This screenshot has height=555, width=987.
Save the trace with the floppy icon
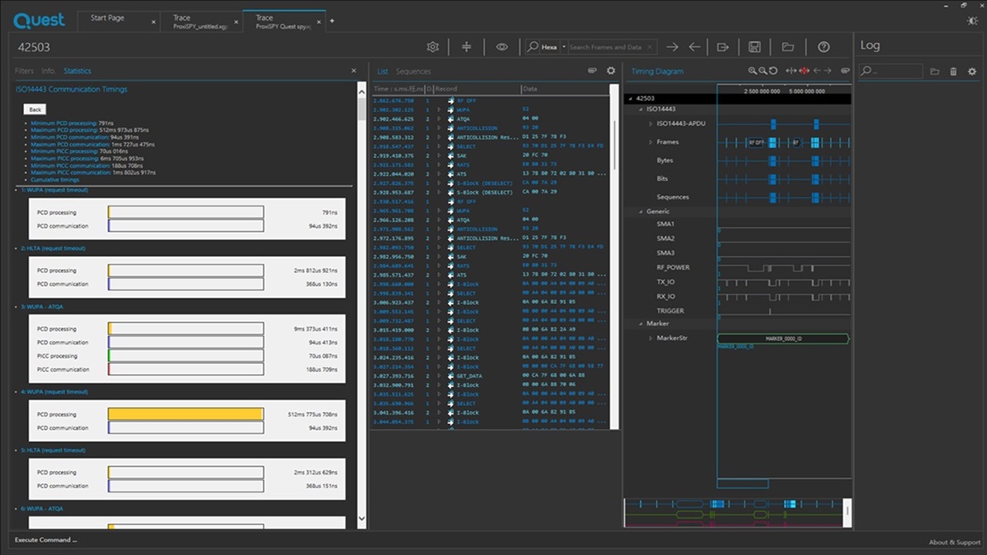(755, 47)
